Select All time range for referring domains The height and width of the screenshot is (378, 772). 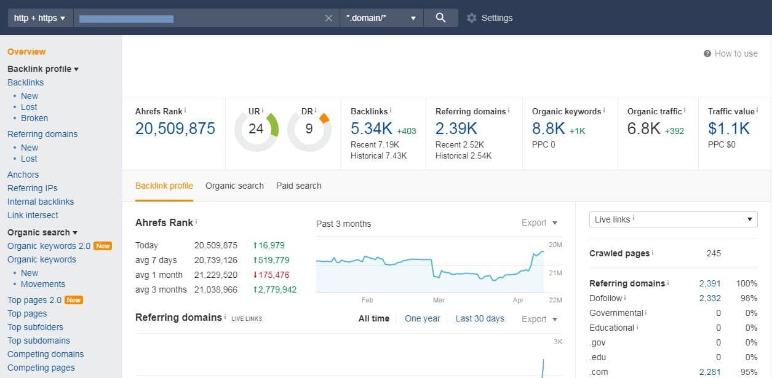pyautogui.click(x=374, y=318)
